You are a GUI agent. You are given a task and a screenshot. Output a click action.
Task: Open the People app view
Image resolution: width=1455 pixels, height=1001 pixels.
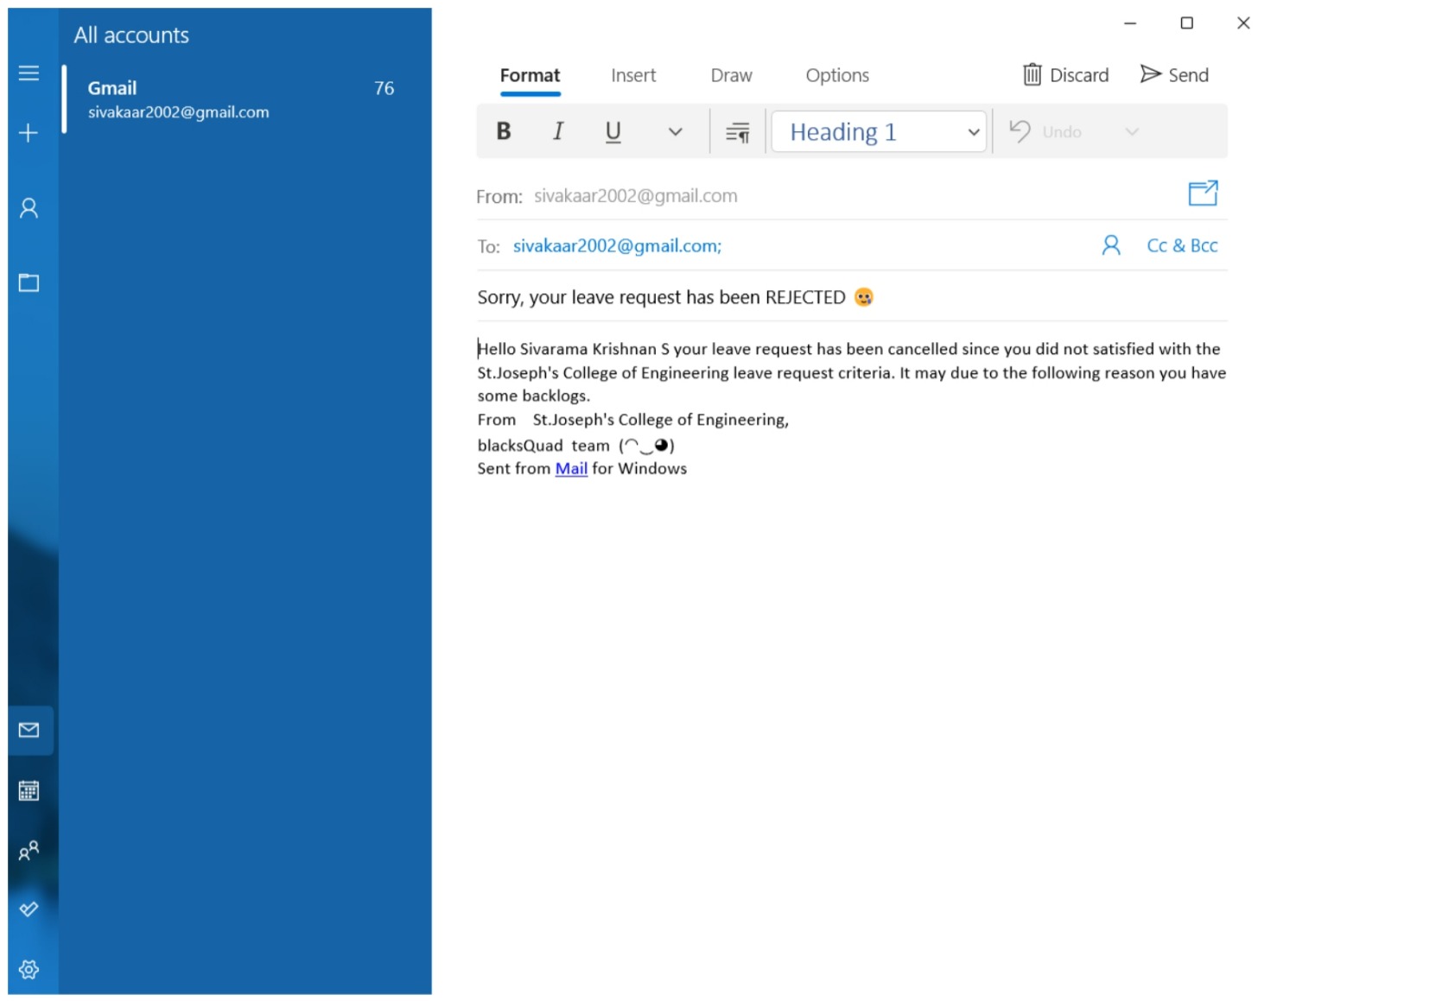tap(29, 851)
